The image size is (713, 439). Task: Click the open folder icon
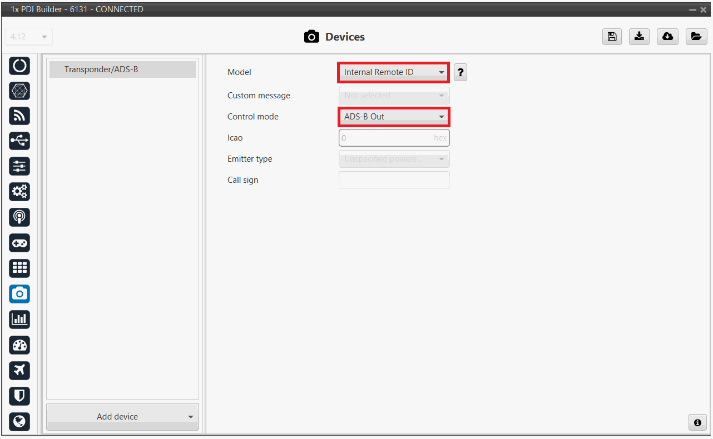tap(696, 37)
